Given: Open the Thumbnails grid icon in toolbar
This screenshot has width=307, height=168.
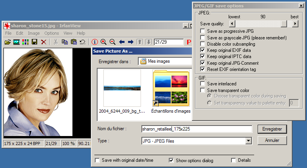Looking at the screenshot, I should tap(25, 42).
